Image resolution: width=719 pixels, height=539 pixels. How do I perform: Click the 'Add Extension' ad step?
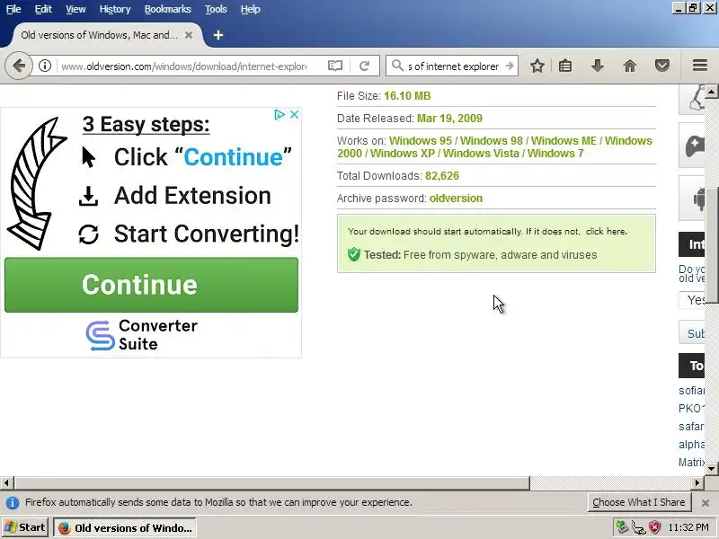pos(192,196)
